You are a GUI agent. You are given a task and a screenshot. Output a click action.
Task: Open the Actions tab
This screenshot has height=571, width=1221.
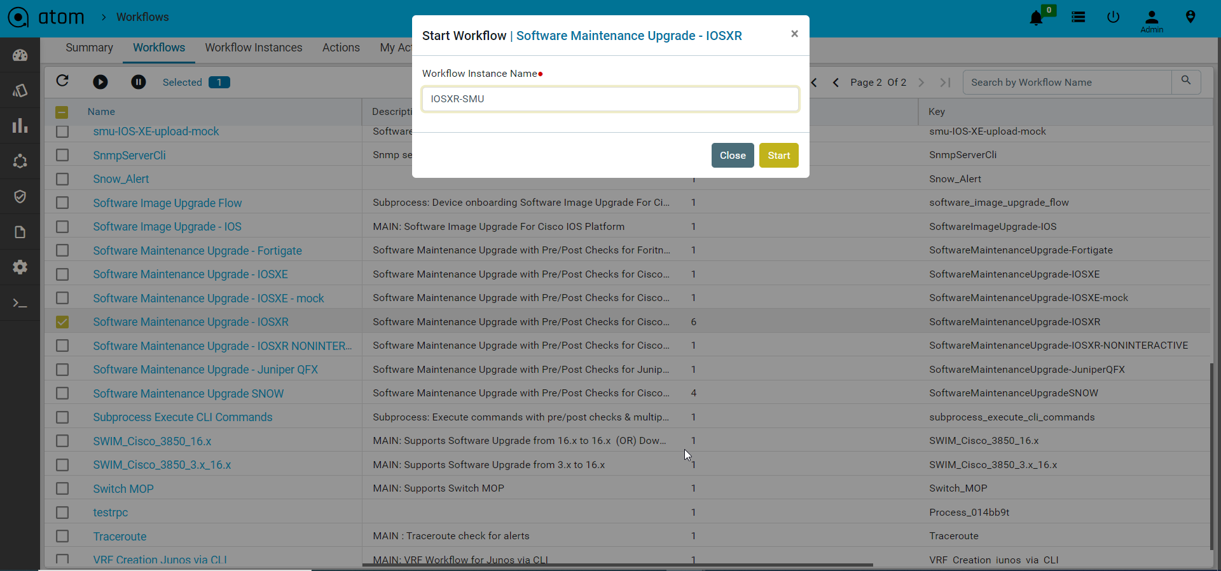click(x=341, y=48)
